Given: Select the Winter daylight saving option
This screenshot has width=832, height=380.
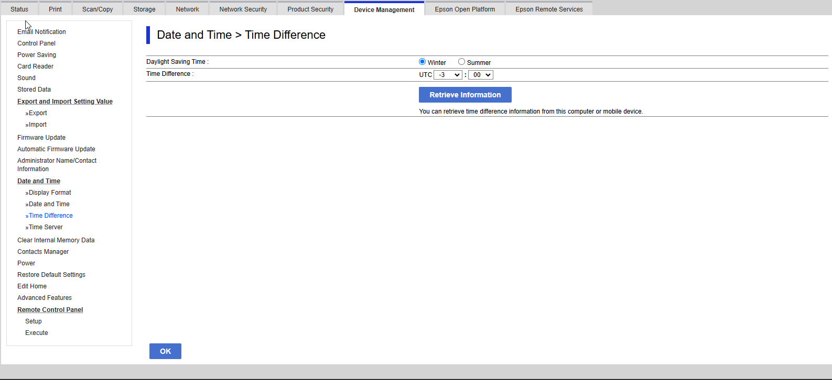Looking at the screenshot, I should [x=423, y=62].
